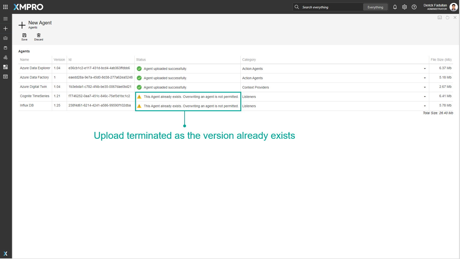Open the help question mark icon
Image resolution: width=460 pixels, height=259 pixels.
(x=414, y=7)
